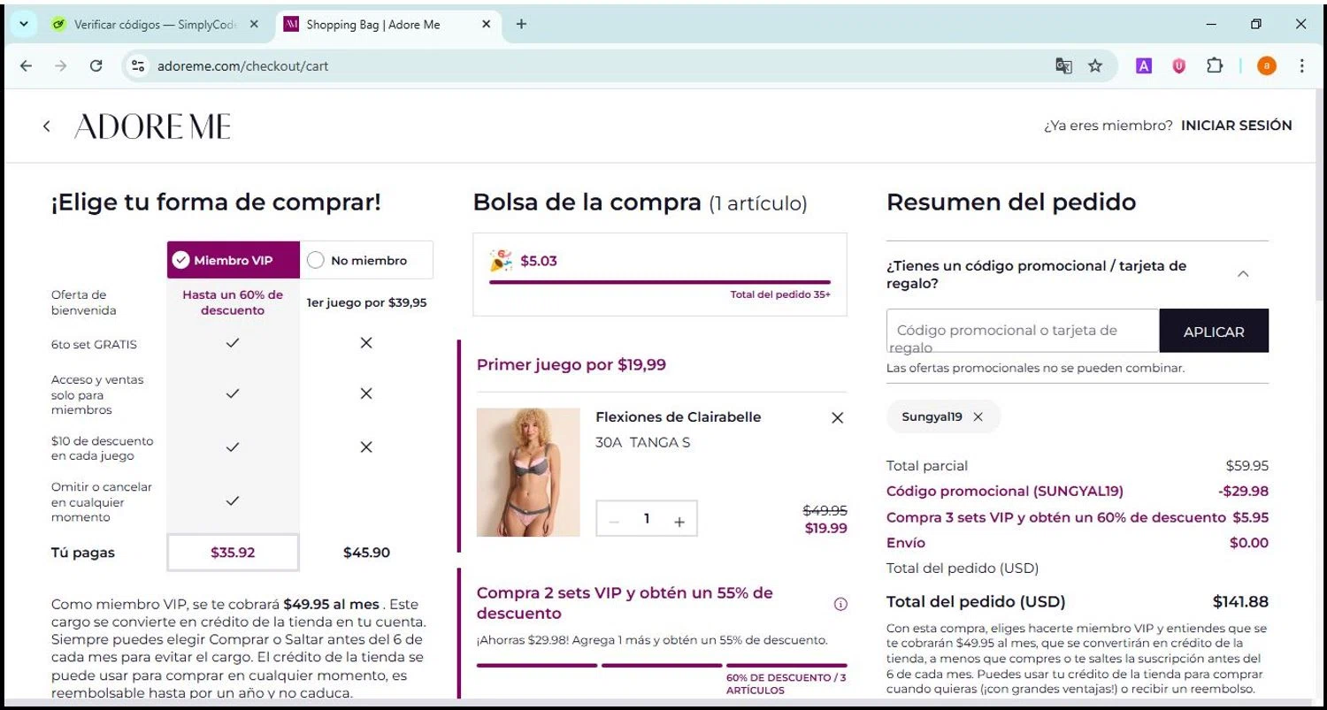Bookmark this page with the star icon
Screen dimensions: 1327x710
point(1095,65)
